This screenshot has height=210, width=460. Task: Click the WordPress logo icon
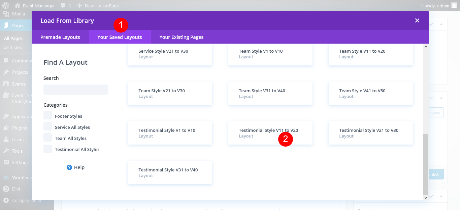(x=6, y=5)
